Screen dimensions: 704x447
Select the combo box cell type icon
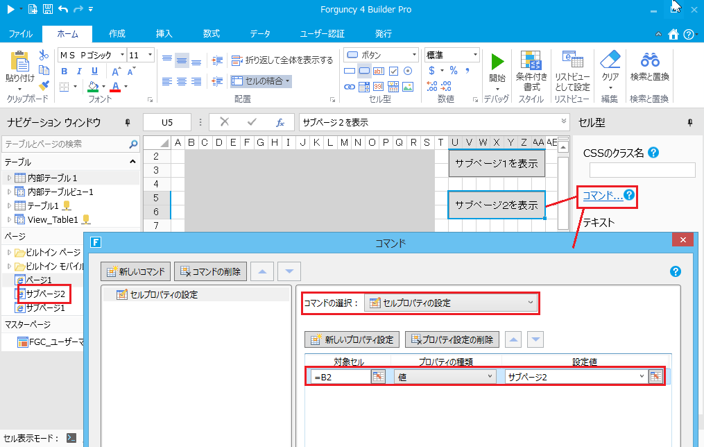click(x=364, y=87)
